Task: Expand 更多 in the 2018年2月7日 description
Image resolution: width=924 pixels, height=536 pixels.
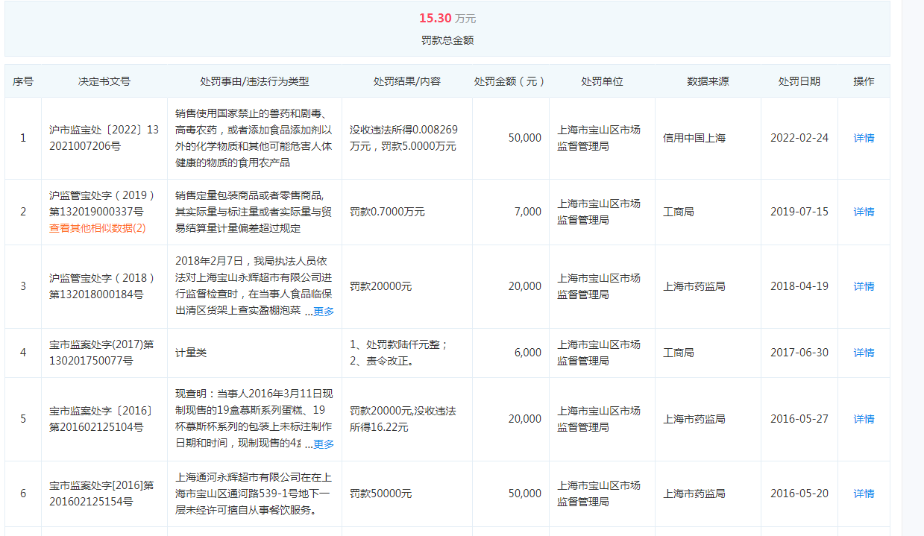Action: 324,312
